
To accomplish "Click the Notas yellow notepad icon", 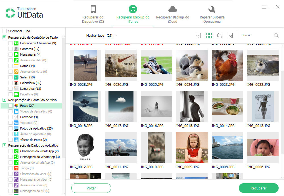I will [x=16, y=66].
